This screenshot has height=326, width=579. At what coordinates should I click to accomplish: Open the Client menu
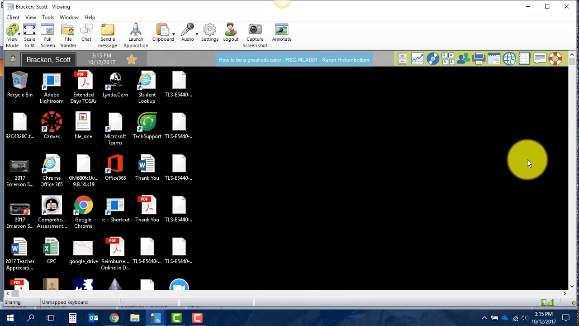pos(13,17)
